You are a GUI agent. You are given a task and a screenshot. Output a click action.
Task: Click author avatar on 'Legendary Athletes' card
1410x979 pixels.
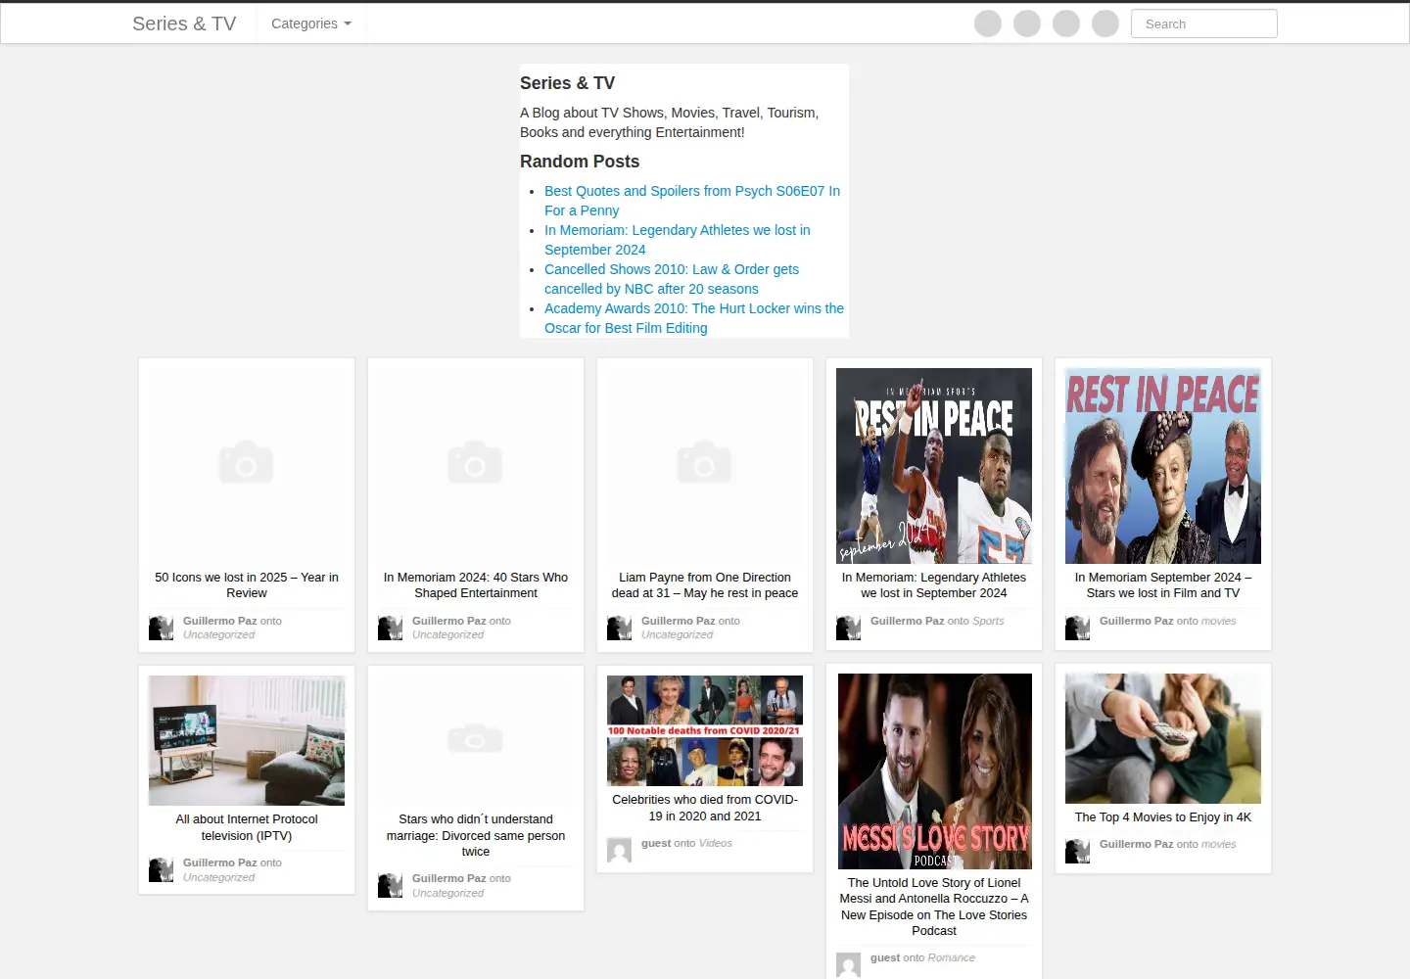(848, 628)
